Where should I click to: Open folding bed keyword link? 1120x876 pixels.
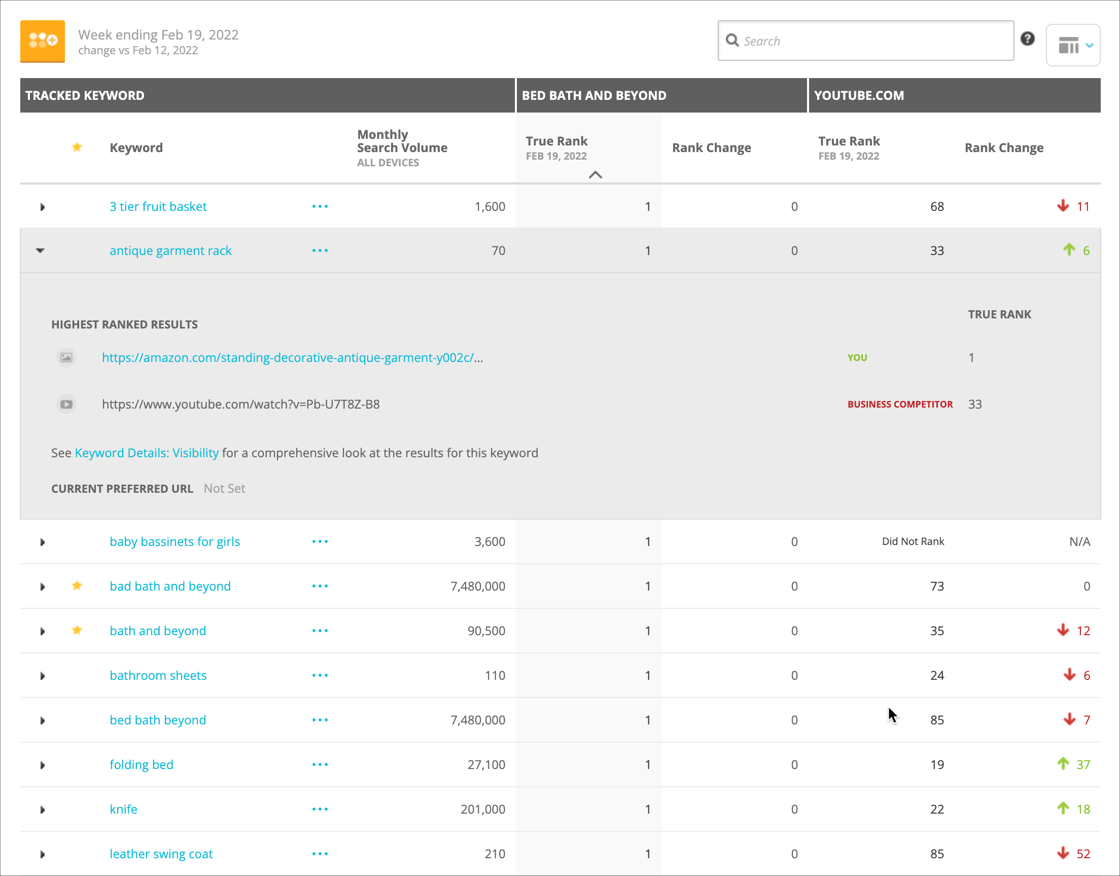142,764
